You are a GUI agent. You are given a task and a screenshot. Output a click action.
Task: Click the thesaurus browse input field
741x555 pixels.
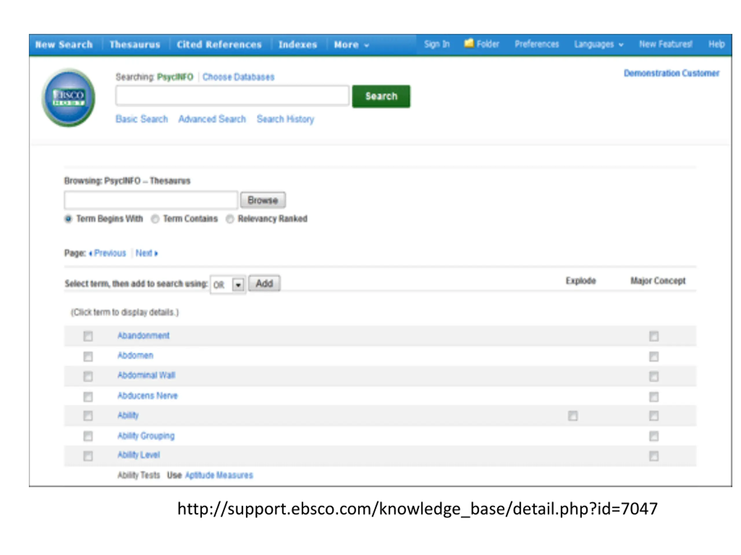tap(151, 200)
